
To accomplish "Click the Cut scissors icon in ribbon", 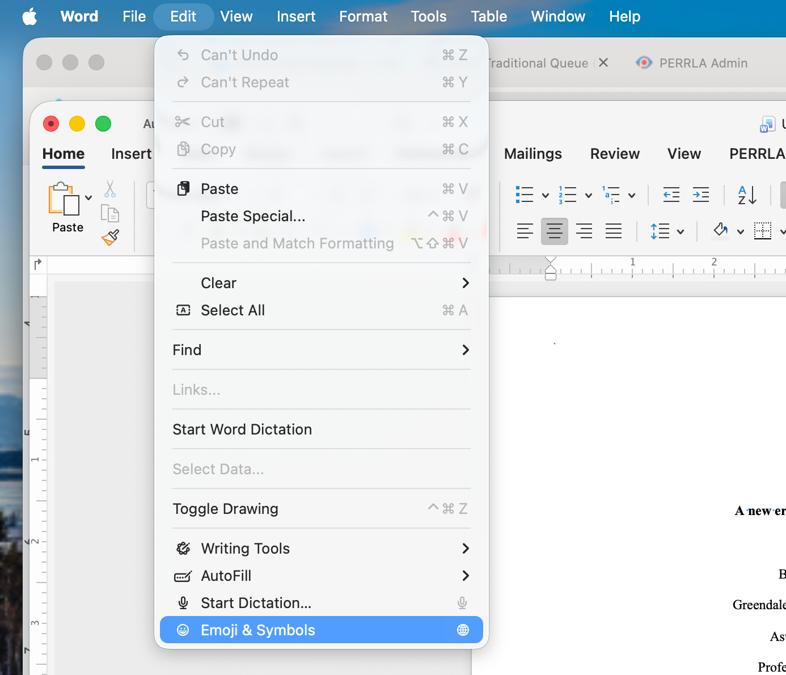I will [110, 189].
